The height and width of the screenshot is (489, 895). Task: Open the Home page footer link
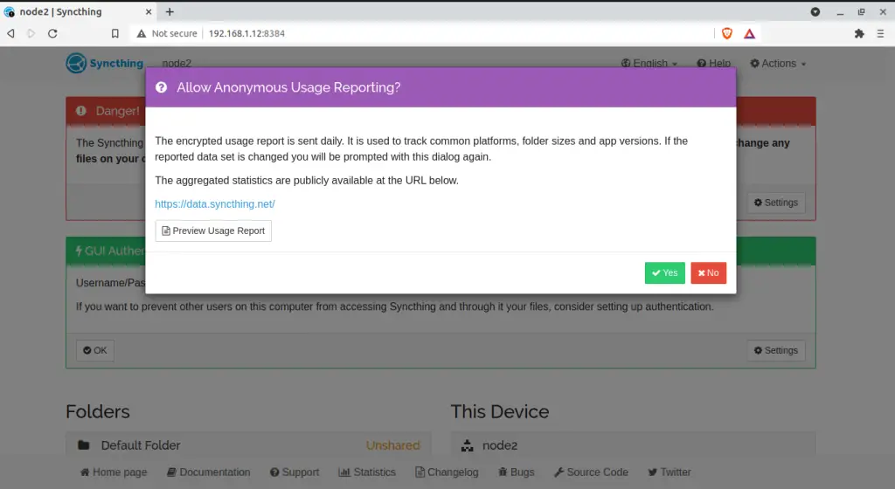pos(114,472)
